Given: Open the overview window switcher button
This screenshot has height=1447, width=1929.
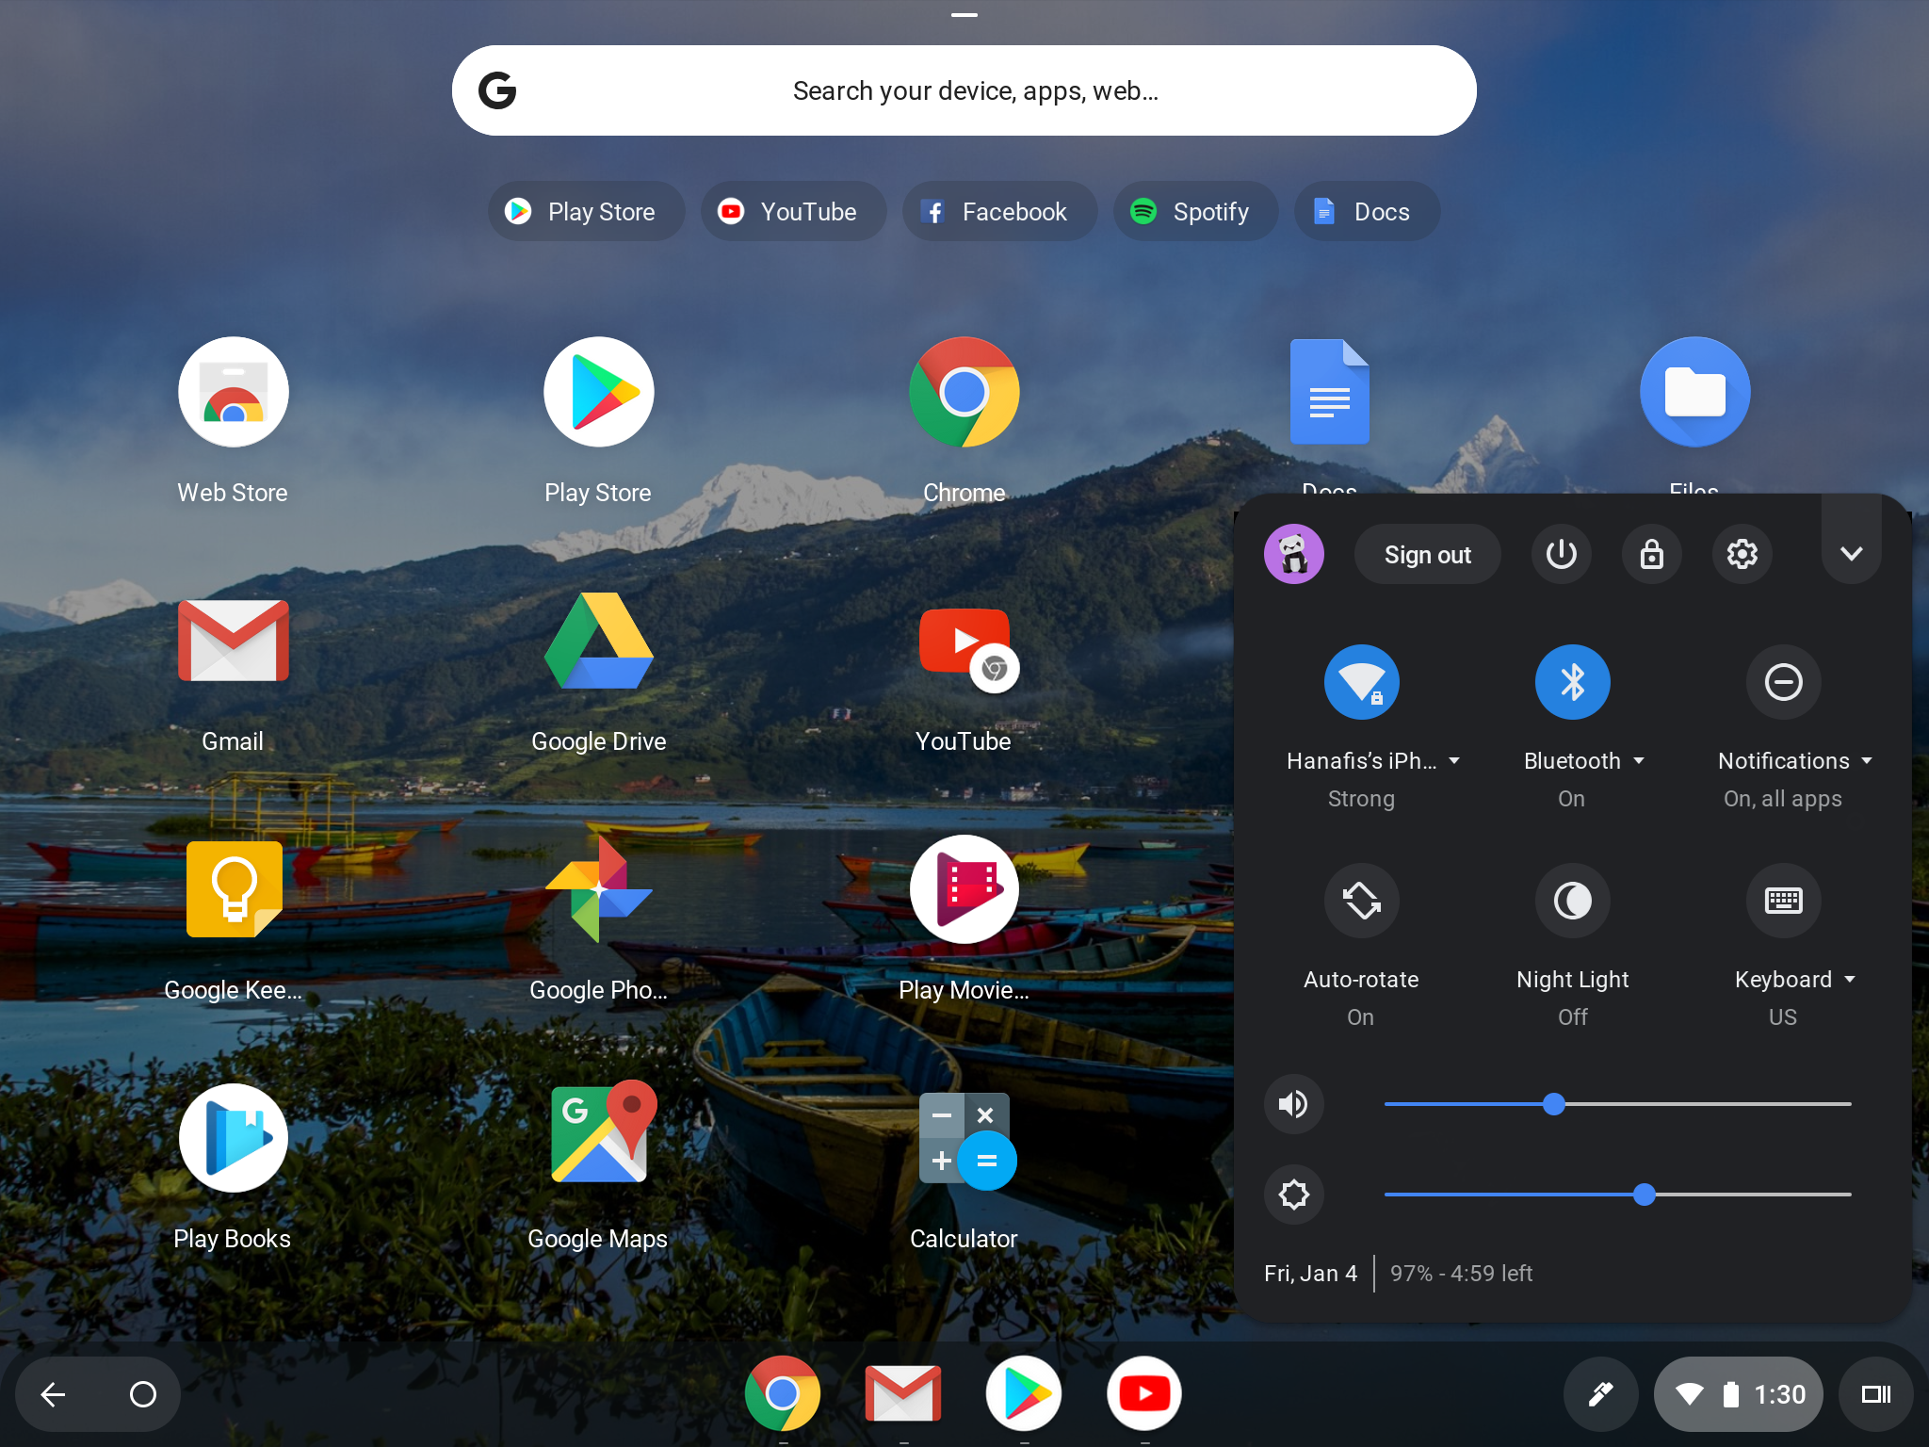Looking at the screenshot, I should (x=1876, y=1394).
